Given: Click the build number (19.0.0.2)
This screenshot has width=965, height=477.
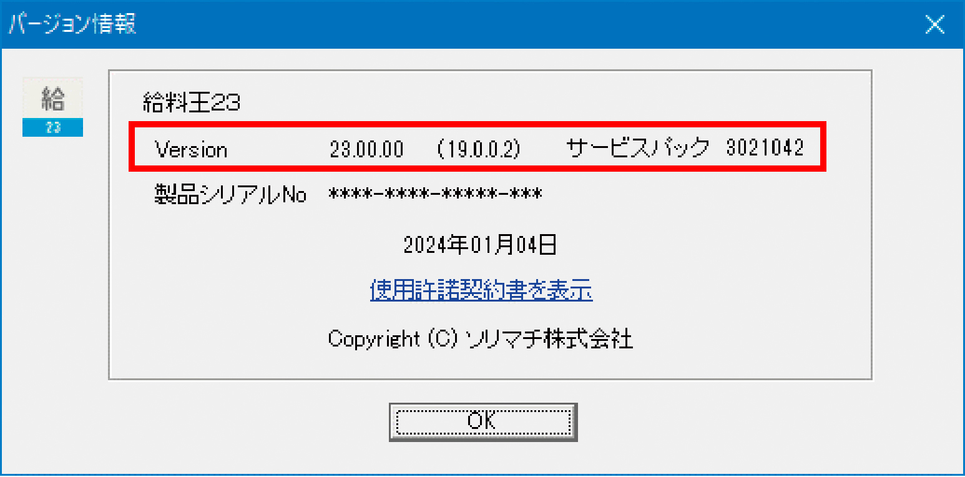Looking at the screenshot, I should click(479, 150).
